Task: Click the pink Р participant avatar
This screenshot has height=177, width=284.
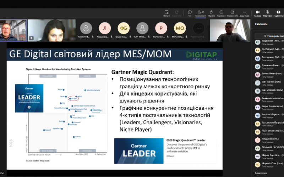Action: 161,28
